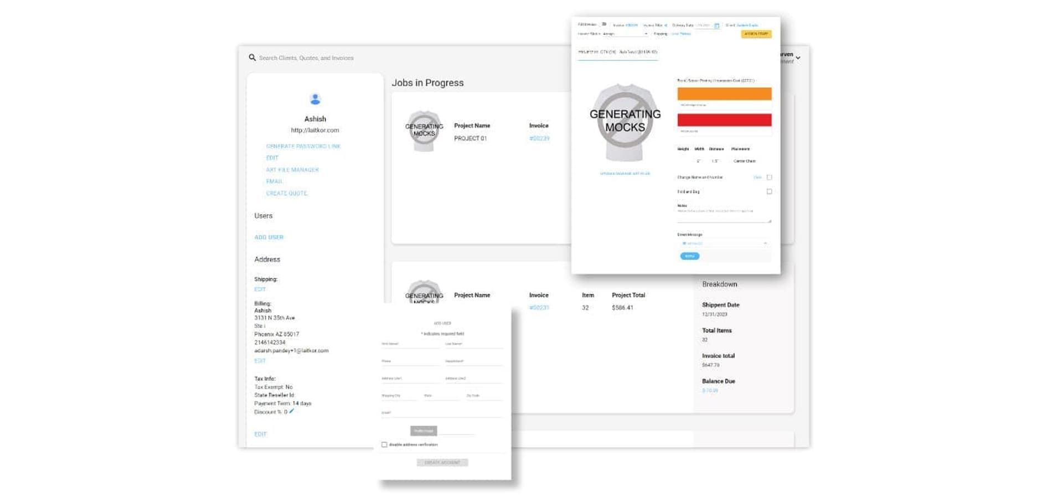Check the Change Name and Number box
This screenshot has height=498, width=1052.
(x=769, y=177)
